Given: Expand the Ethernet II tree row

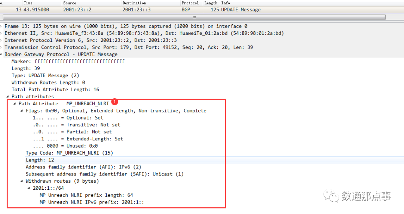Looking at the screenshot, I should 1,33.
